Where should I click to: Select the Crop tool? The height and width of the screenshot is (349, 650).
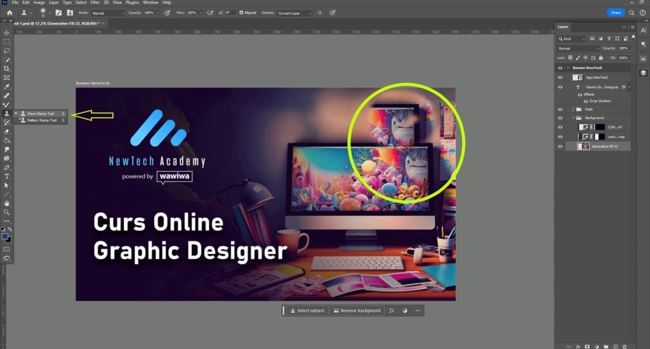pyautogui.click(x=6, y=68)
